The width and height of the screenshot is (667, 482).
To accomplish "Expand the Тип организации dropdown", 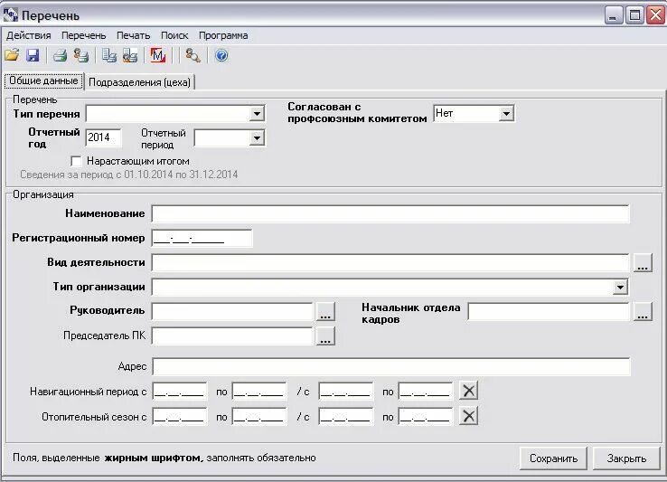I will [620, 287].
